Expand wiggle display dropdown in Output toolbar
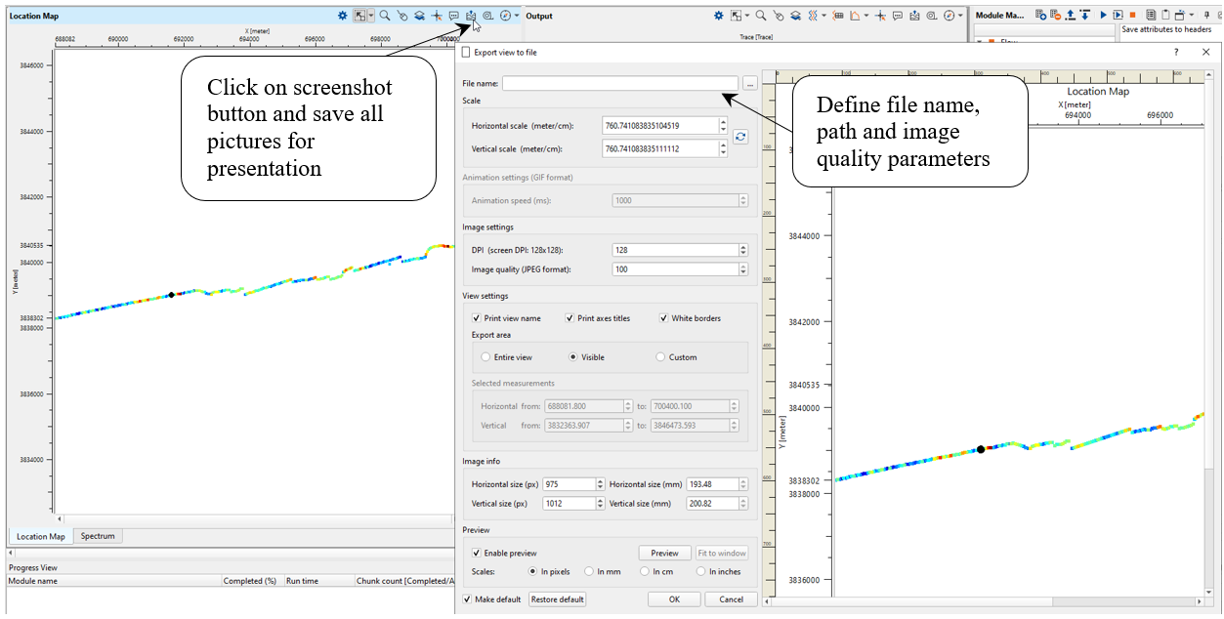Screen dimensions: 1224x619 point(823,16)
